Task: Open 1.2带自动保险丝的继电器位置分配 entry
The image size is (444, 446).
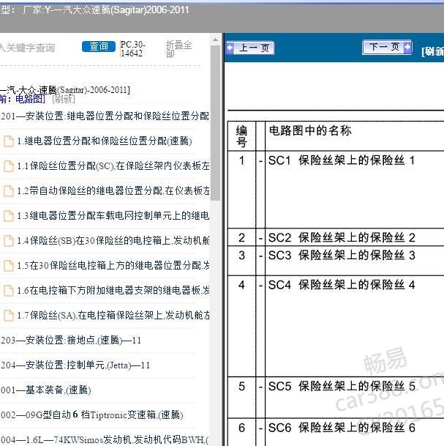Action: click(113, 190)
